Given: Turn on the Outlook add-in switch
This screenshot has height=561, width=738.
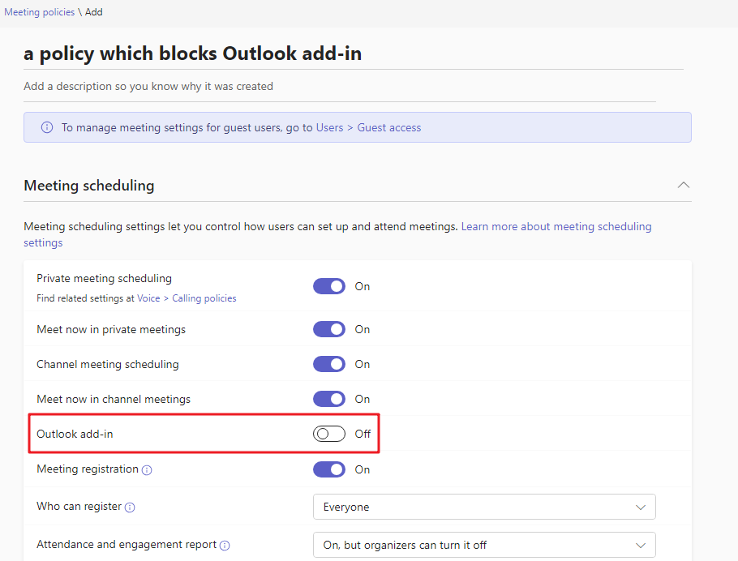Looking at the screenshot, I should [x=329, y=434].
